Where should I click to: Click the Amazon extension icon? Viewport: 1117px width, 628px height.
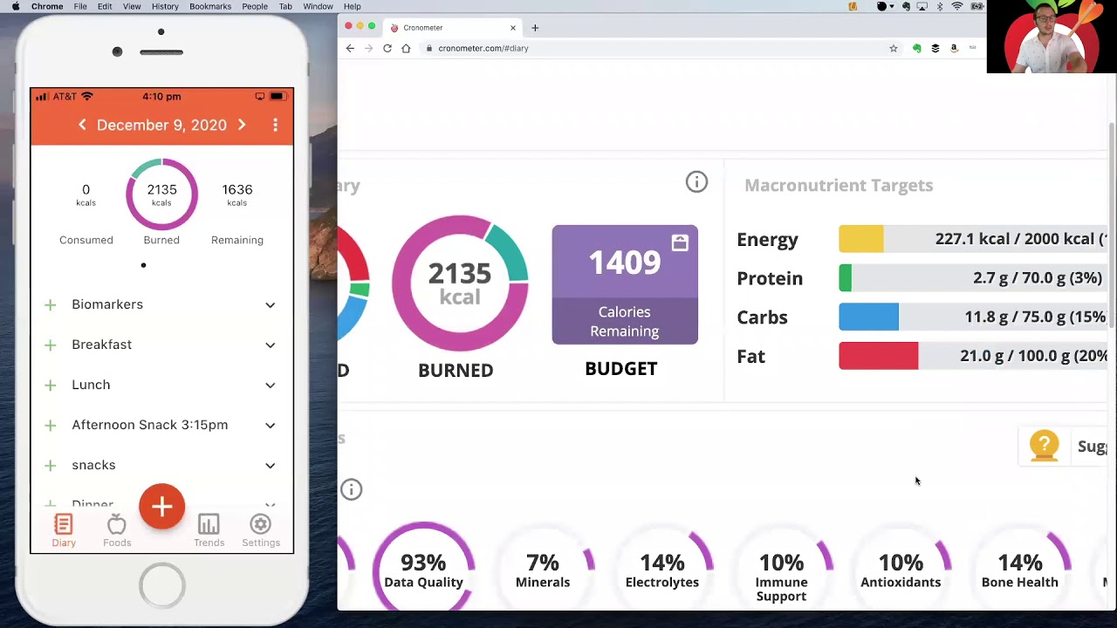[954, 48]
